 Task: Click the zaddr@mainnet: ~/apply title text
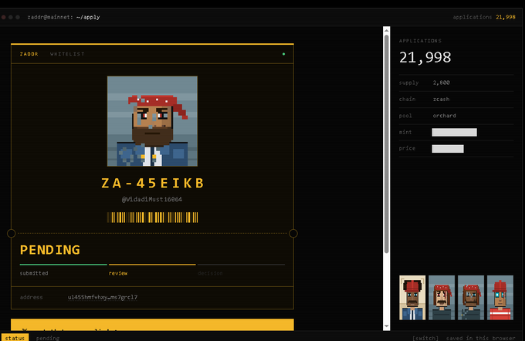[63, 17]
